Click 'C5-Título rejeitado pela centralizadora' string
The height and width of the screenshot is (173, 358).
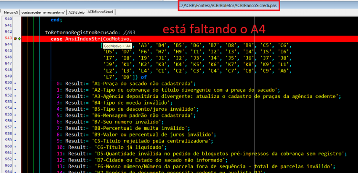pos(151,141)
